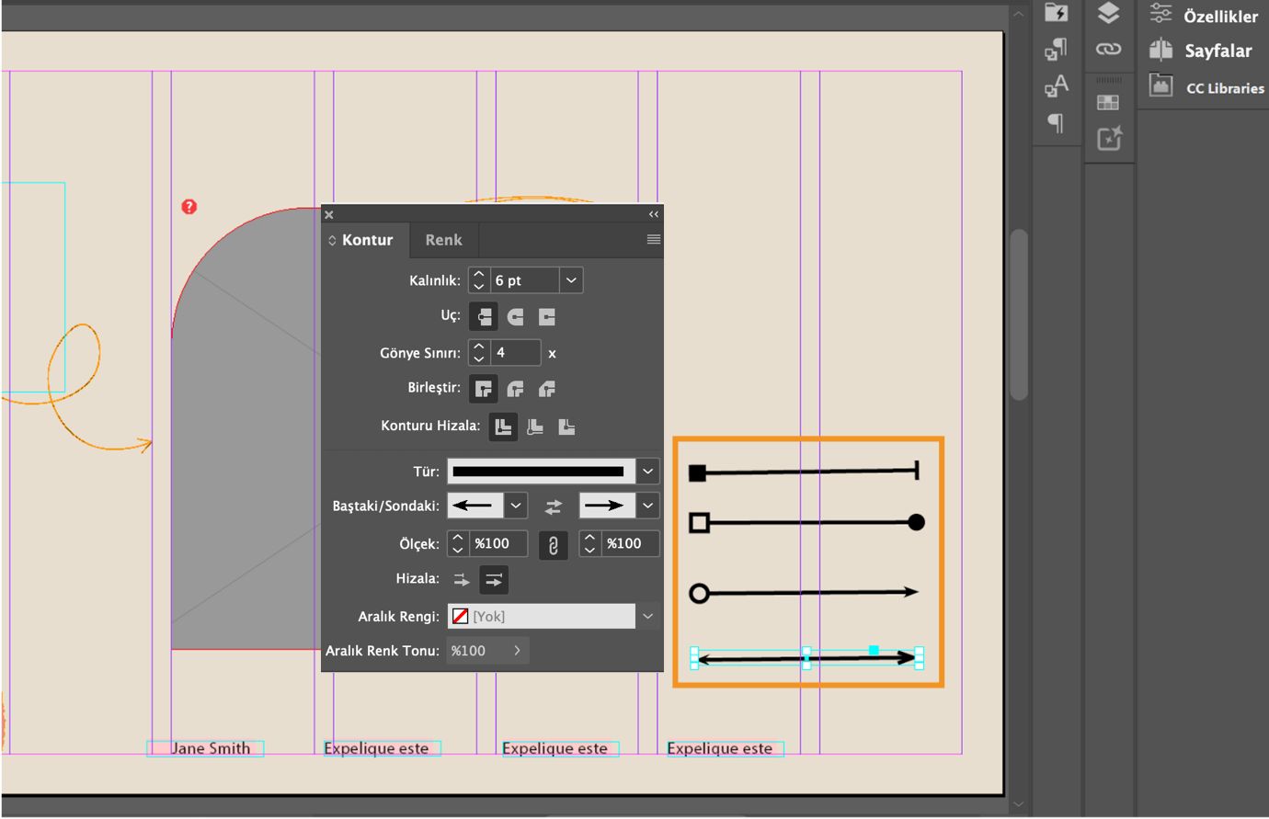Screen dimensions: 1269x819
Task: Align stroke to outside in Konturu Hizala
Action: coord(566,427)
